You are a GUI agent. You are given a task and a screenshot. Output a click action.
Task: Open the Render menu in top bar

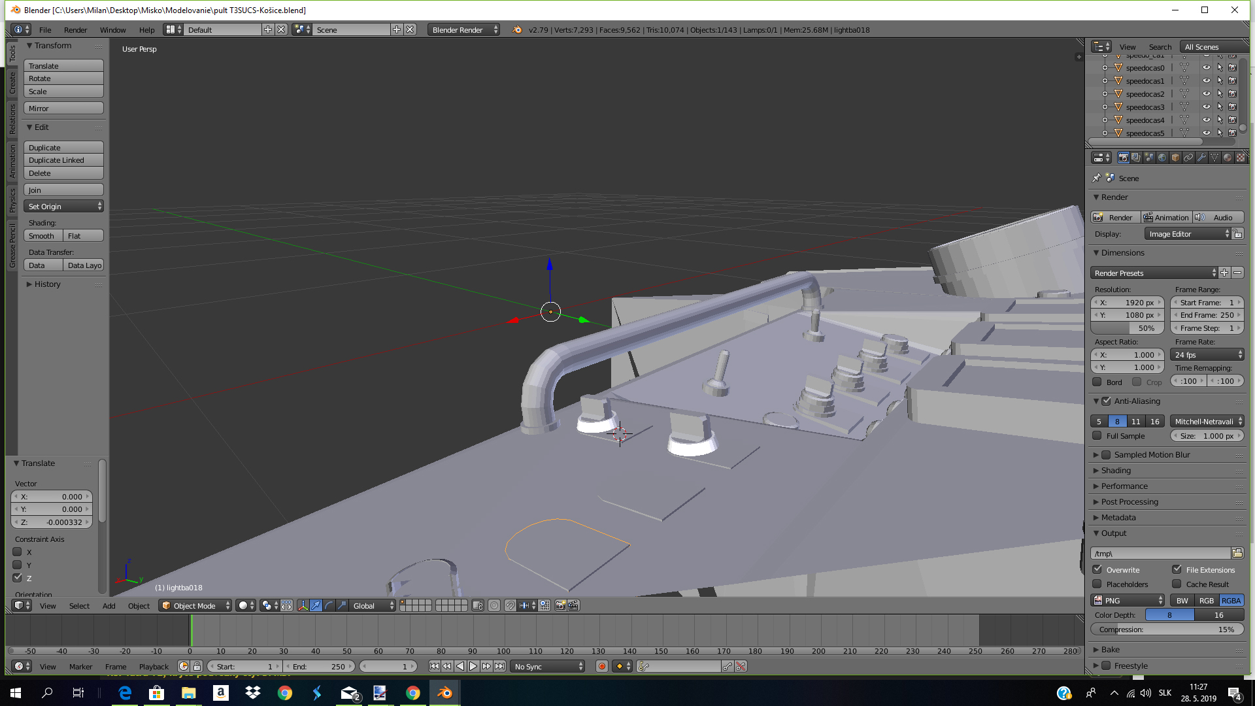[75, 29]
